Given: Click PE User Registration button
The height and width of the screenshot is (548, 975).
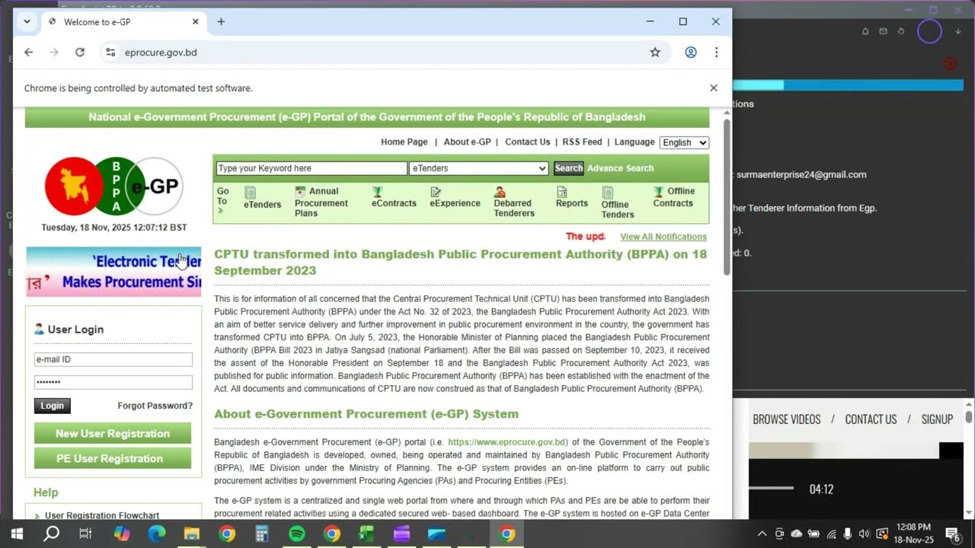Looking at the screenshot, I should pos(113,458).
